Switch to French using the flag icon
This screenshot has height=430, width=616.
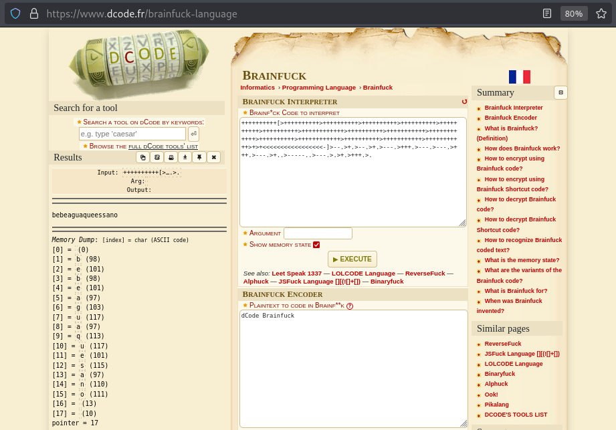click(x=520, y=77)
